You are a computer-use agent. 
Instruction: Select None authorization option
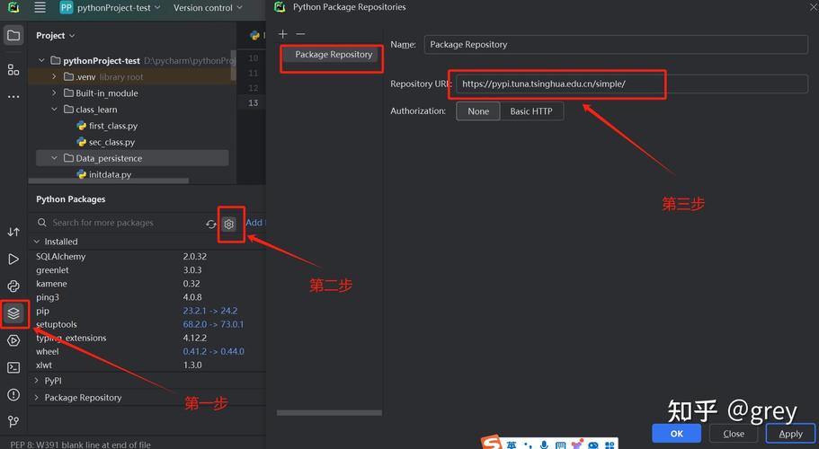pyautogui.click(x=478, y=111)
